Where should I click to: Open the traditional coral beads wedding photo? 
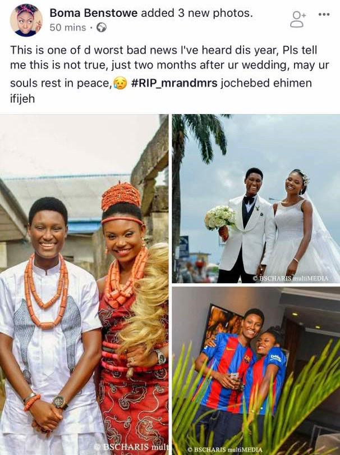pyautogui.click(x=84, y=284)
